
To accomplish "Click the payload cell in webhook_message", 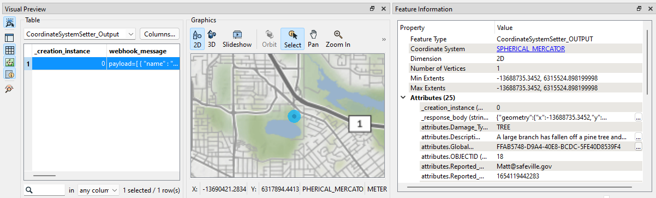I will point(143,64).
